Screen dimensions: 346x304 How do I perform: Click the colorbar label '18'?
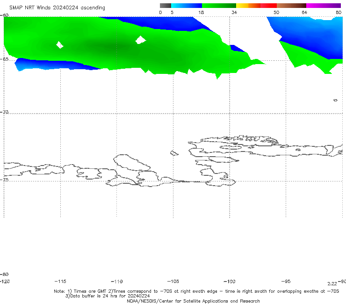tap(201, 12)
